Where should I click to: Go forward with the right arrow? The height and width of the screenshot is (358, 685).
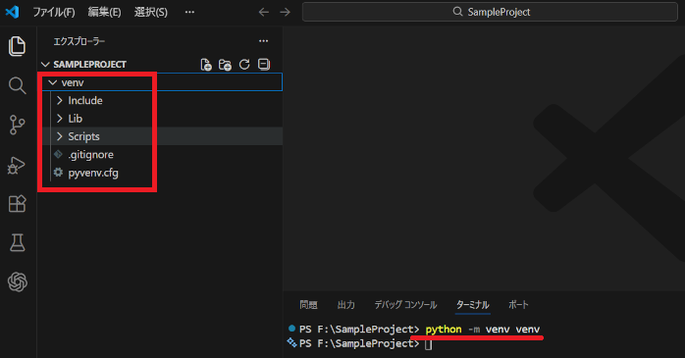[285, 12]
